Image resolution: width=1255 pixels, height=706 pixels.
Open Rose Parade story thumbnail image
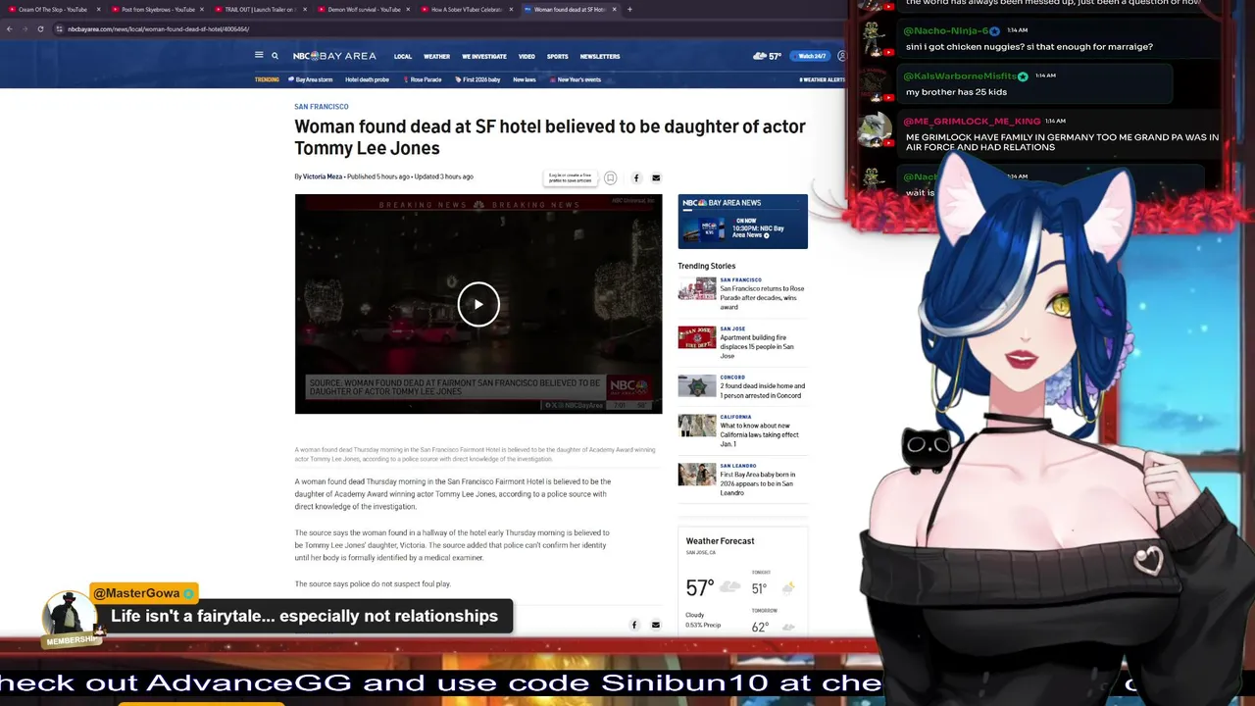(697, 288)
